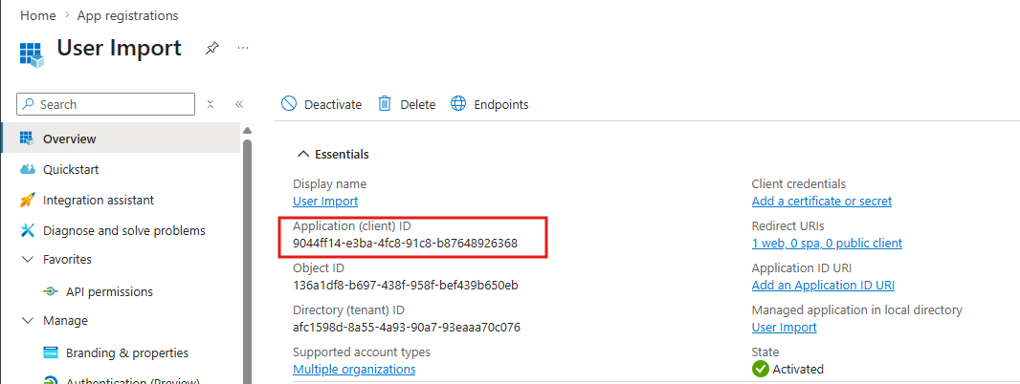Viewport: 1020px width, 384px height.
Task: Click the Overview grid icon
Action: pos(27,139)
